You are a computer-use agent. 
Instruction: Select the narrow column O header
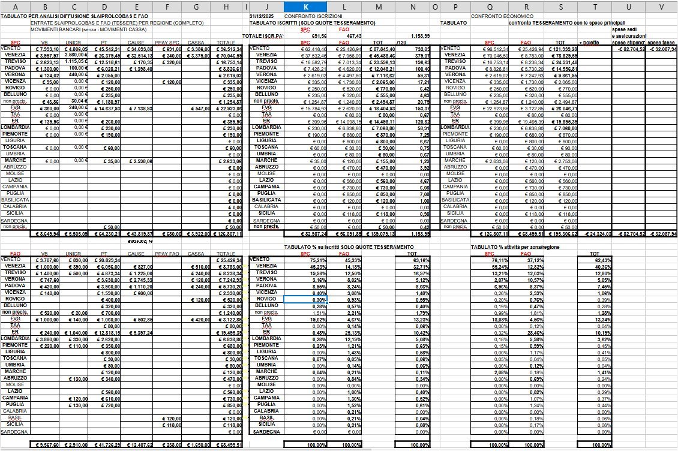pyautogui.click(x=434, y=5)
